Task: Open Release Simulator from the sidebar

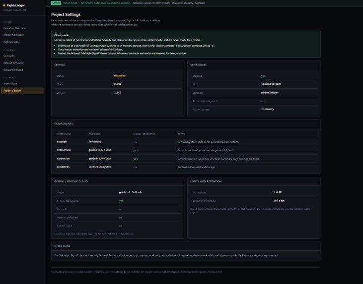Action: click(14, 63)
